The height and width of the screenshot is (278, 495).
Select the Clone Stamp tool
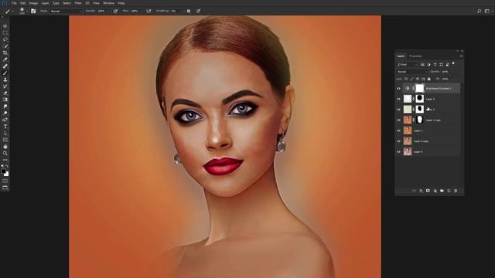pos(5,80)
